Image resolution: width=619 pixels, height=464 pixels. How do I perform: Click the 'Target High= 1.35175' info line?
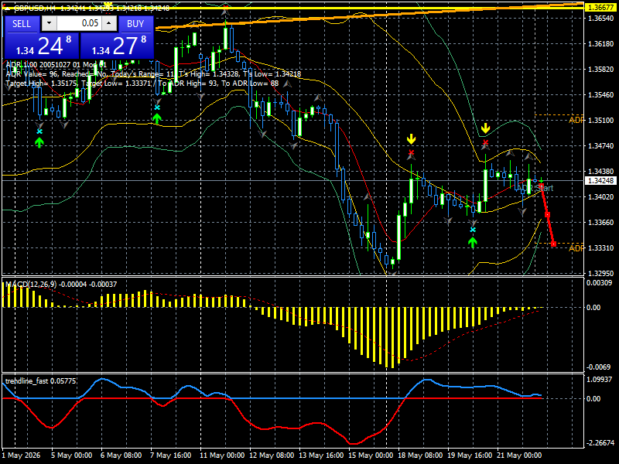142,84
